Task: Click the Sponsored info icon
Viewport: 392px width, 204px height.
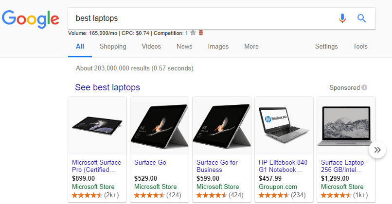Action: click(x=364, y=88)
